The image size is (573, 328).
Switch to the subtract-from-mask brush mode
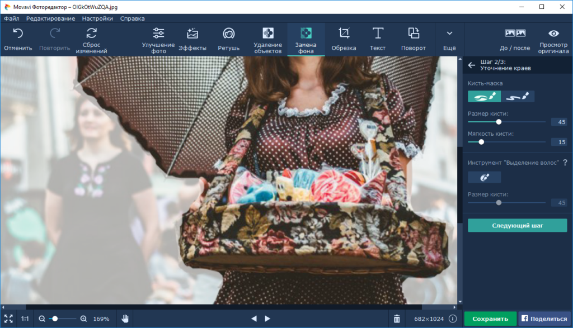tap(518, 97)
